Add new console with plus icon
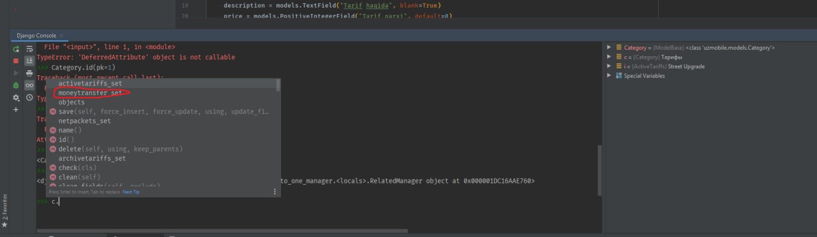 click(16, 110)
